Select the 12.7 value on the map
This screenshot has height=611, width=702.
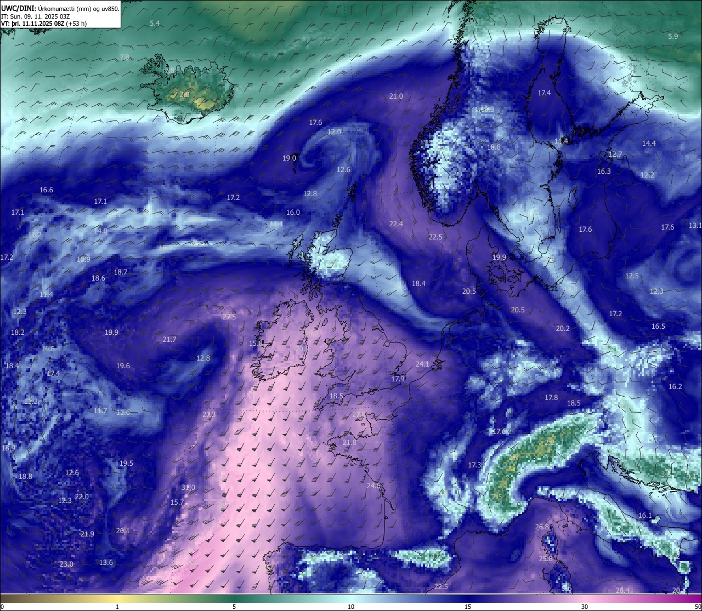(x=615, y=155)
